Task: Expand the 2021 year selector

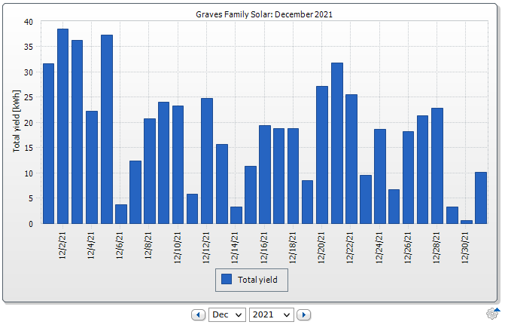Action: click(x=271, y=314)
